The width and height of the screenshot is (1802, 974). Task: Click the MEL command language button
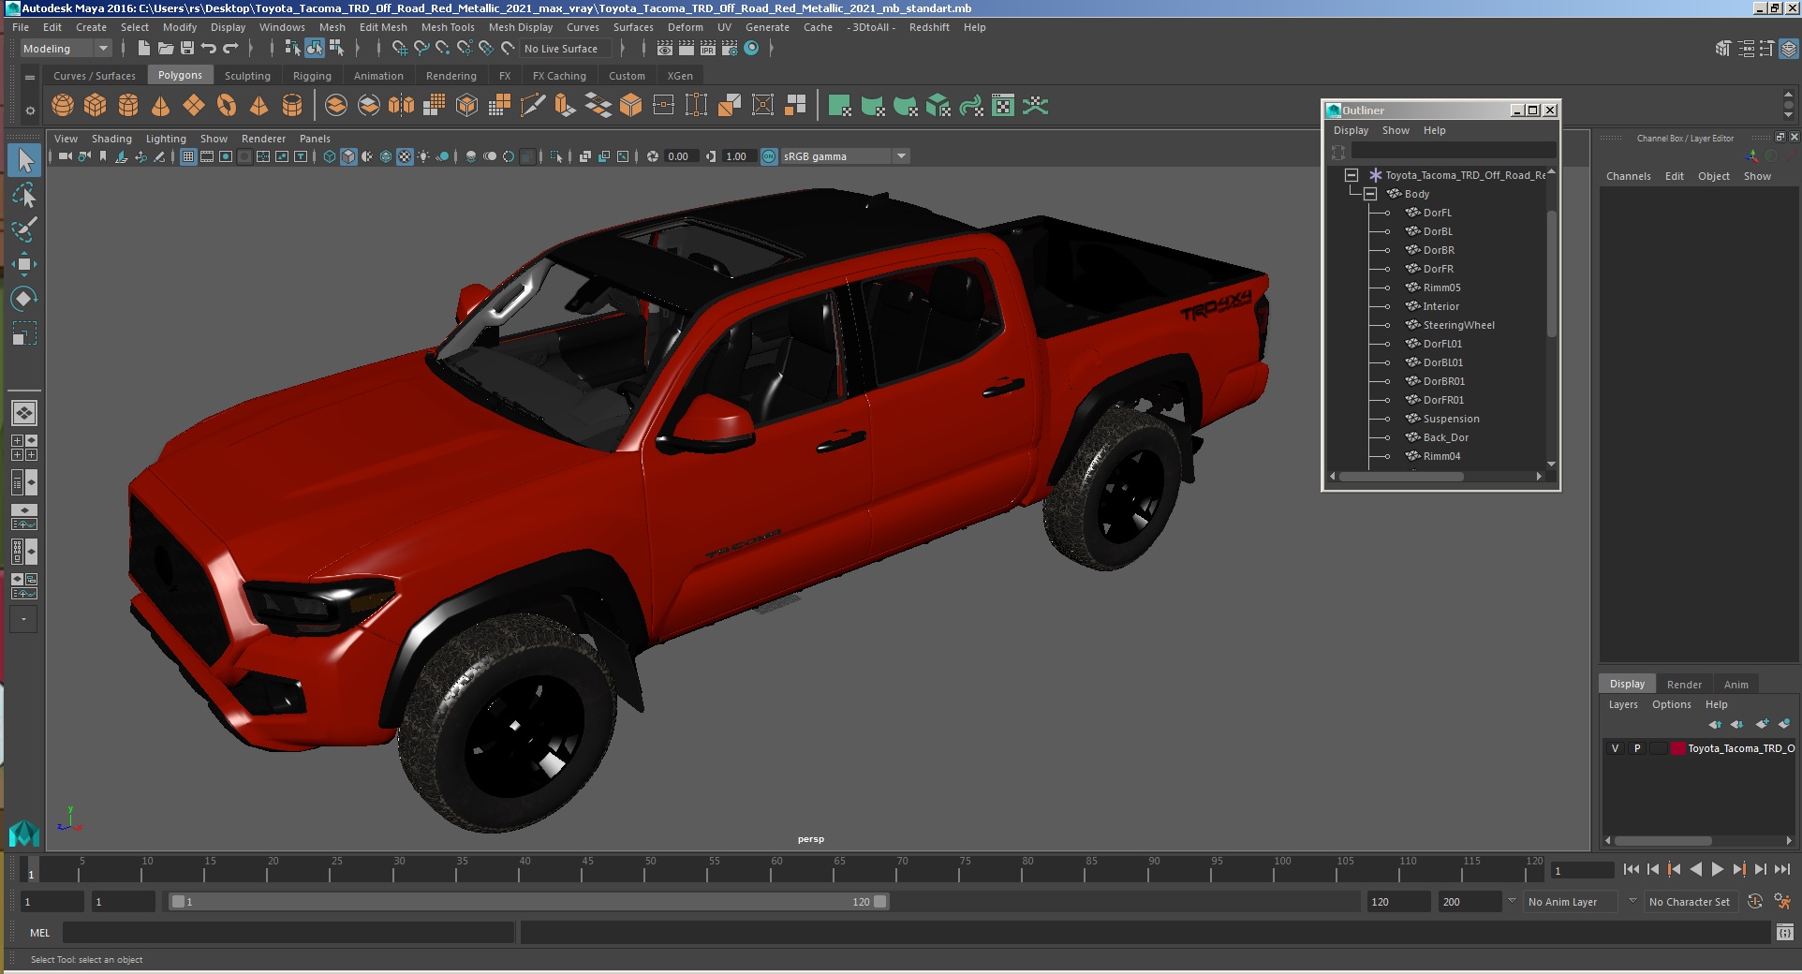pyautogui.click(x=39, y=933)
